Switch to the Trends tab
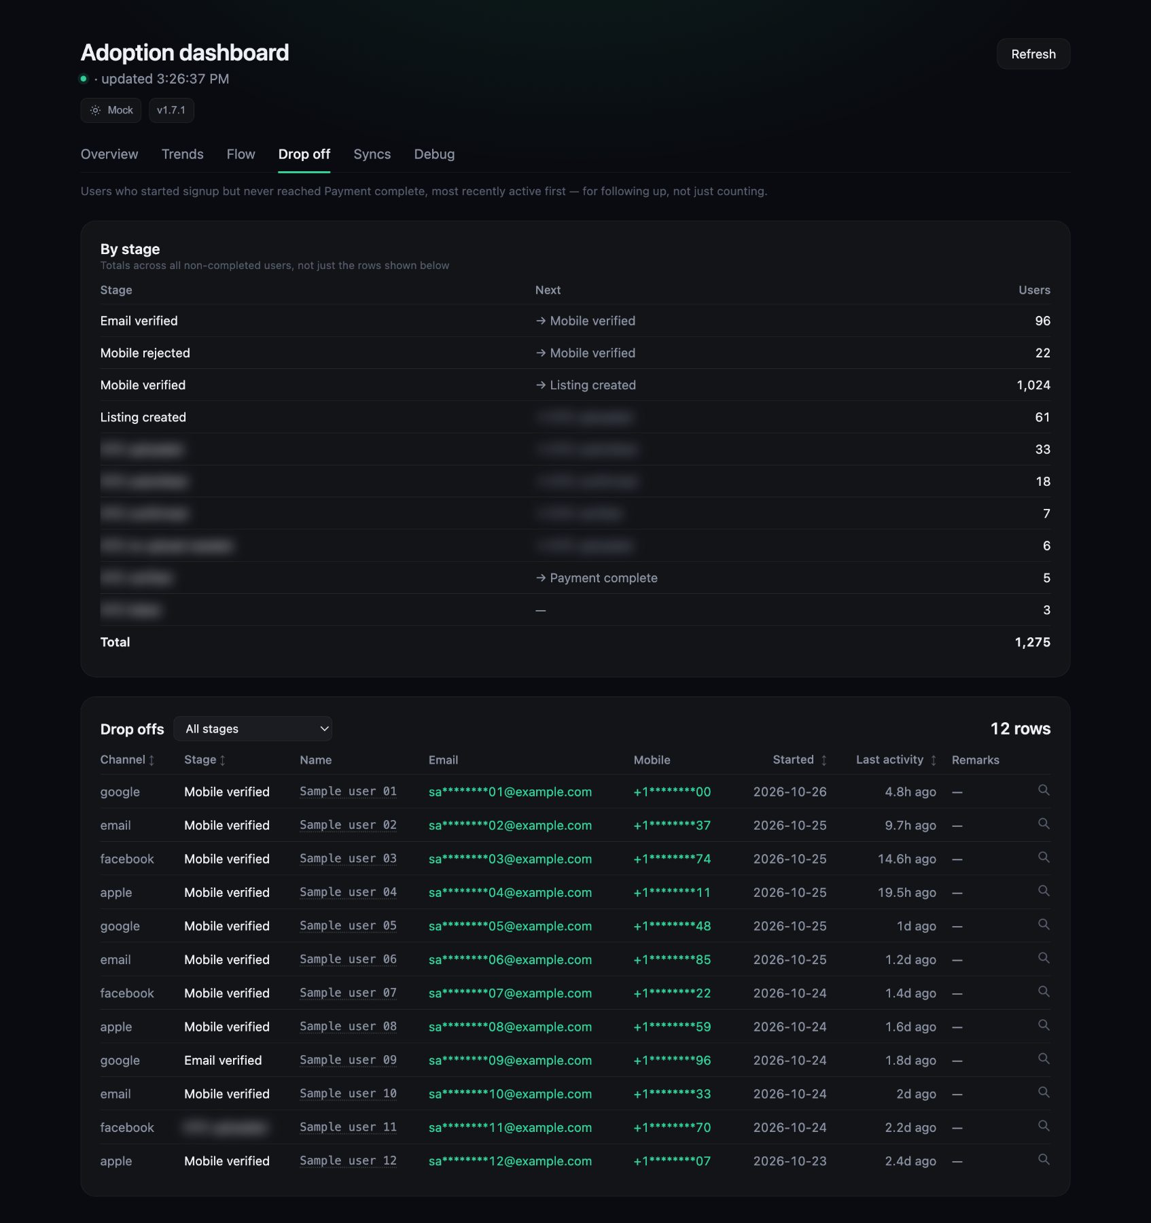The image size is (1151, 1223). click(x=182, y=154)
